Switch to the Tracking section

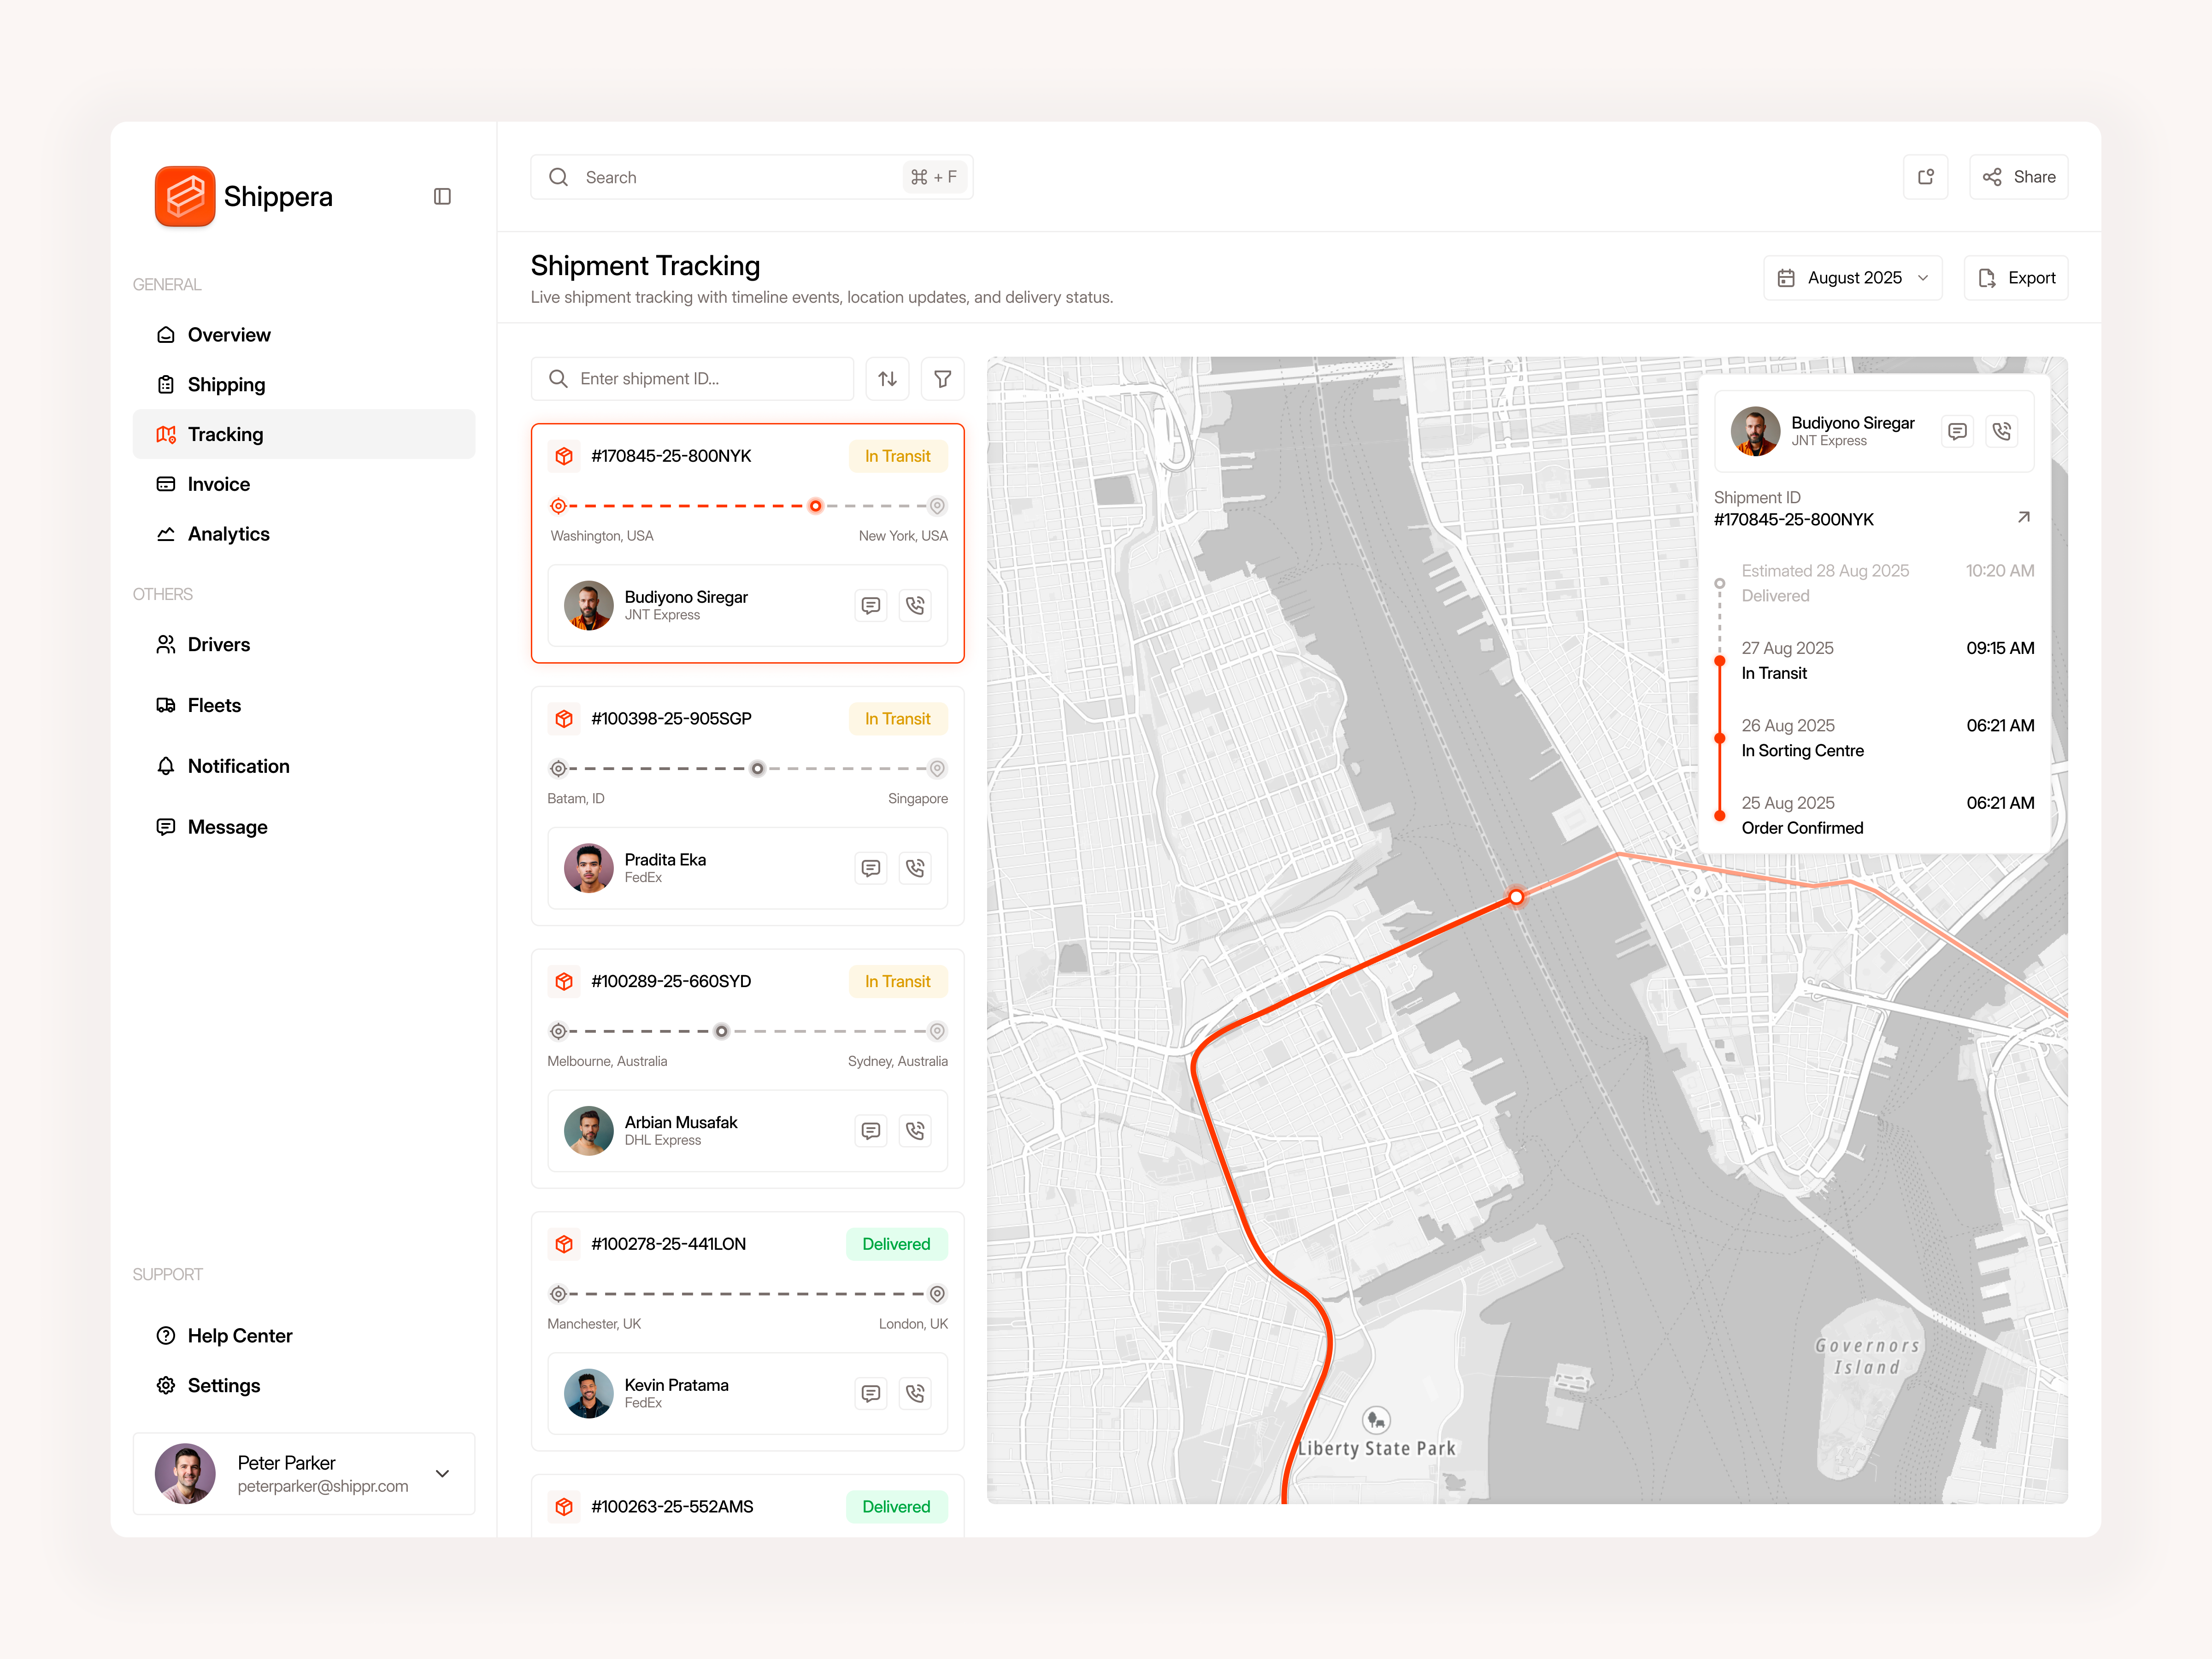tap(226, 434)
